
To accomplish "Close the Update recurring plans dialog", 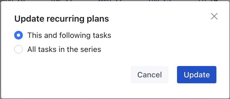I will click(214, 16).
